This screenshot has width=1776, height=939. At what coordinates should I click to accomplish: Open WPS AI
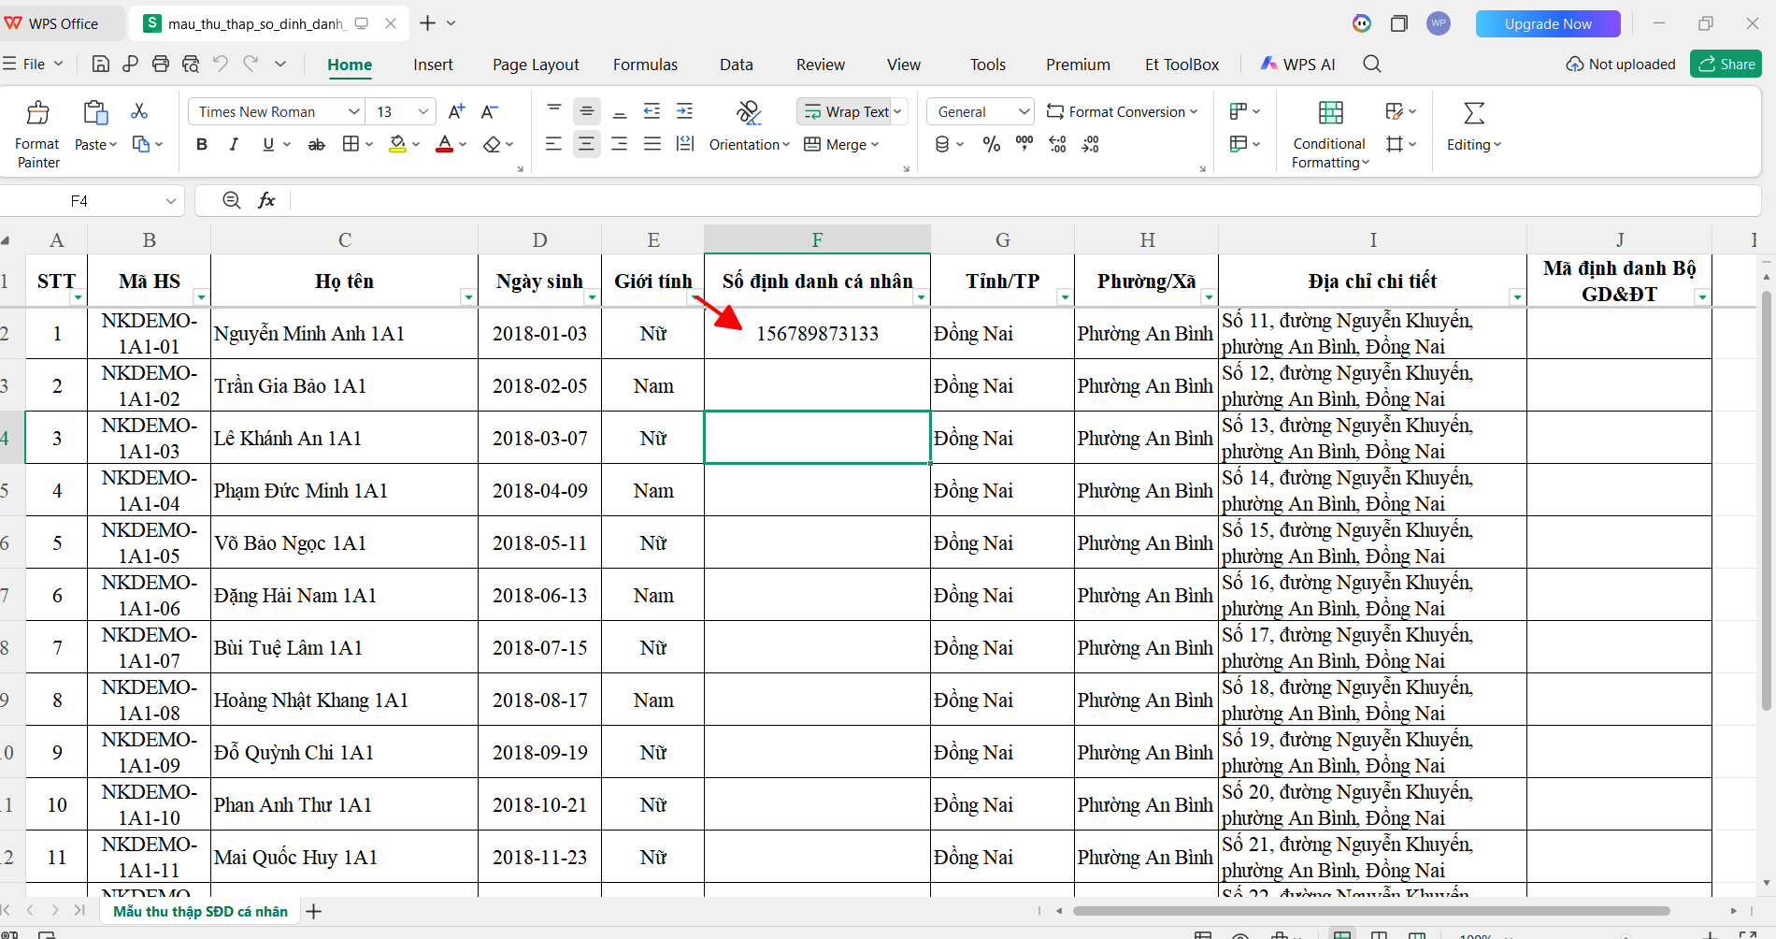(x=1297, y=64)
